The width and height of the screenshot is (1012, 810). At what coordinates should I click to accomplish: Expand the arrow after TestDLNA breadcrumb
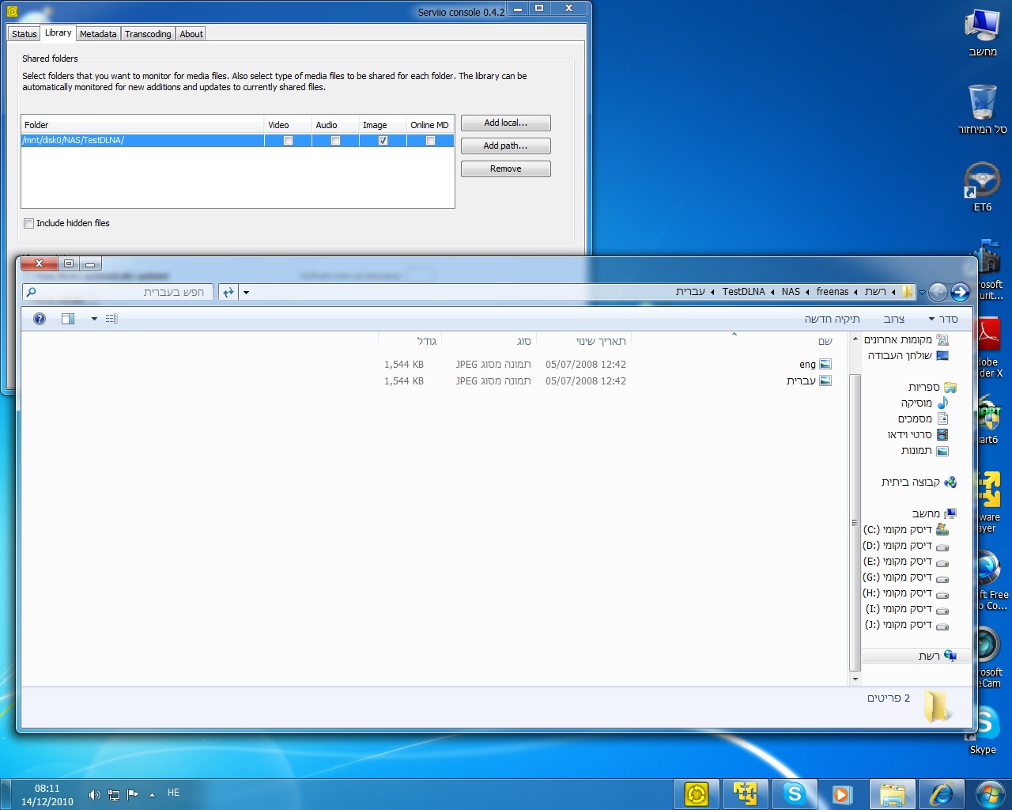coord(712,292)
